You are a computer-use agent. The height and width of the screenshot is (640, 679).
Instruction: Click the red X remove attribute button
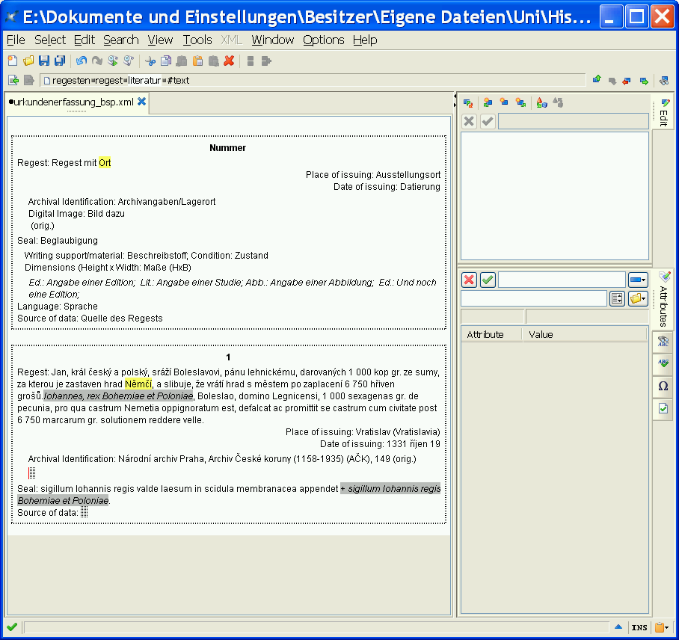coord(469,280)
